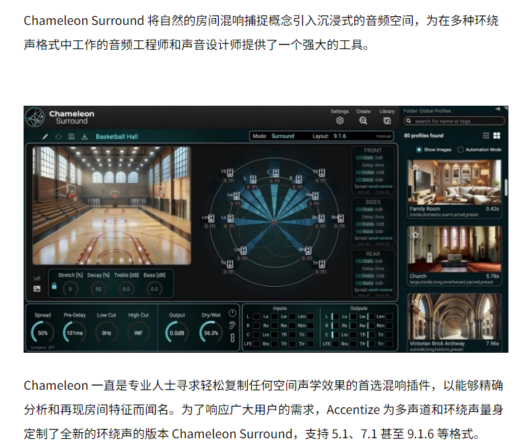The height and width of the screenshot is (447, 532).
Task: Enable Automation Mode checkbox
Action: click(x=461, y=149)
